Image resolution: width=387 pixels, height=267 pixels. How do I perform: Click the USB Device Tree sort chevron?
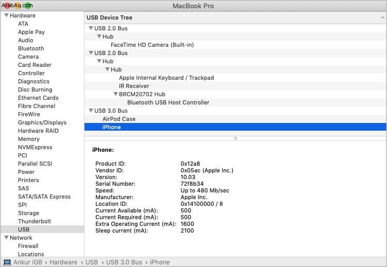pos(382,17)
